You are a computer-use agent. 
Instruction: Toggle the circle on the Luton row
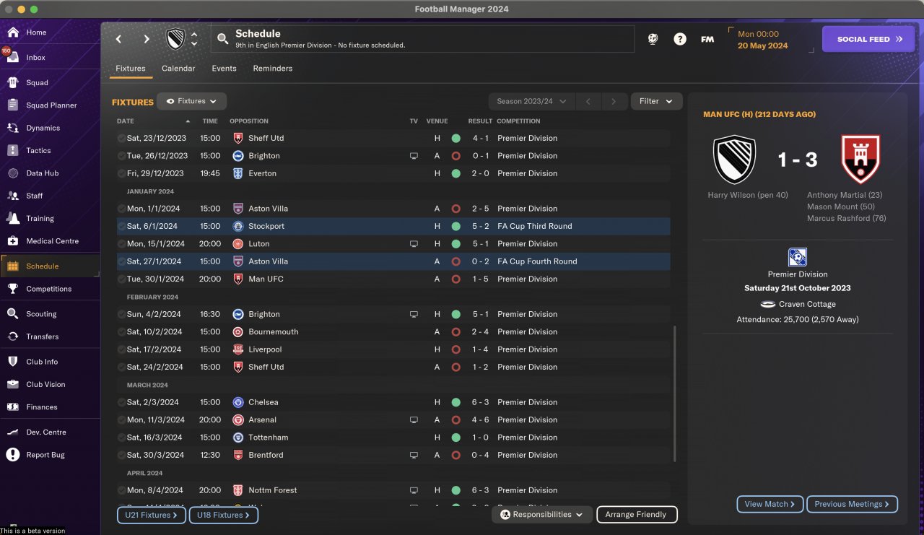121,244
